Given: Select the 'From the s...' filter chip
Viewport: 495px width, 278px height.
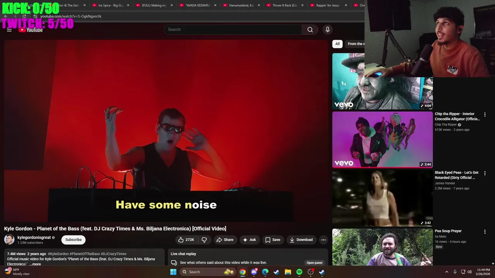Looking at the screenshot, I should click(x=355, y=44).
